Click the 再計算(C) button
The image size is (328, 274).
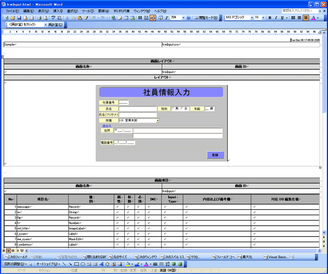[56, 25]
